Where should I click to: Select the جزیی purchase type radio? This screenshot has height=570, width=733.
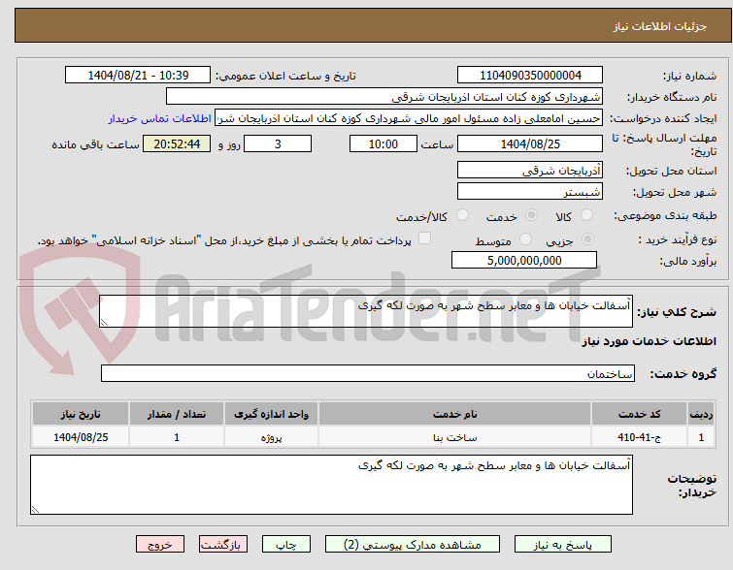pos(587,239)
